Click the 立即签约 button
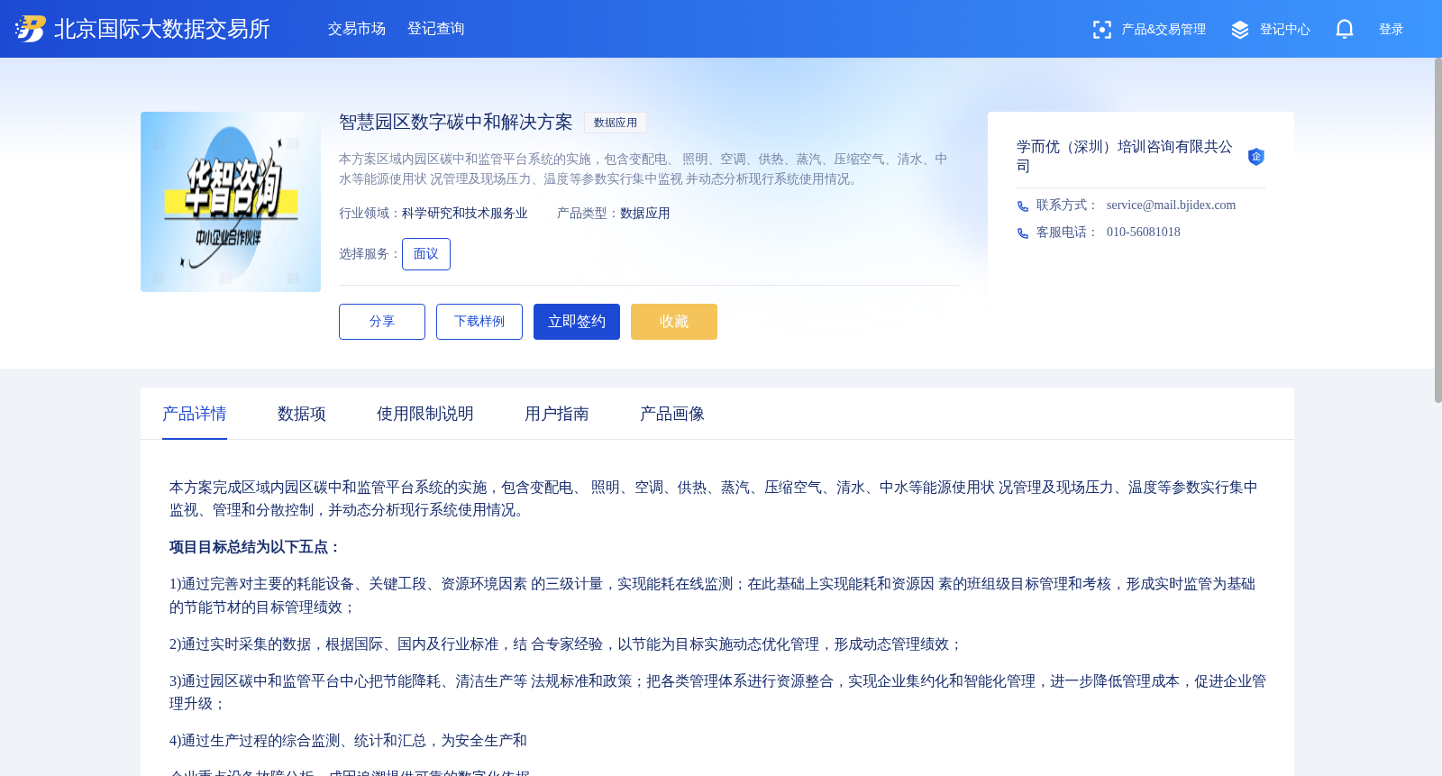 [x=577, y=322]
